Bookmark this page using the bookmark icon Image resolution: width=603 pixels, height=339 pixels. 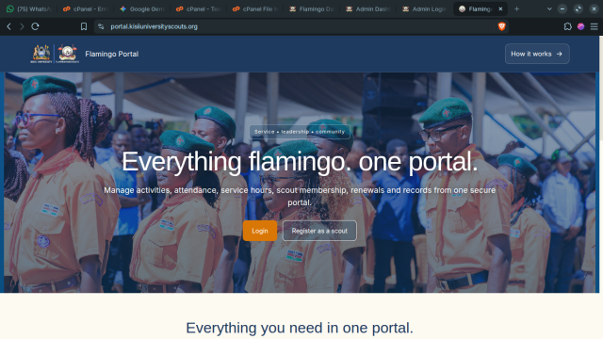point(84,26)
